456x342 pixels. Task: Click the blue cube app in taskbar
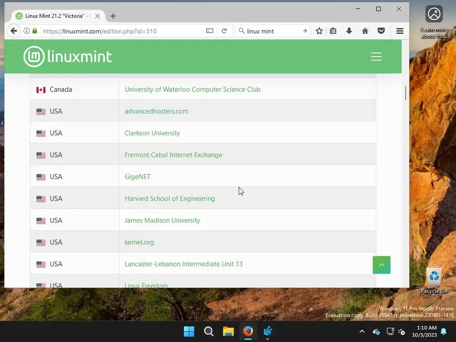(x=268, y=331)
